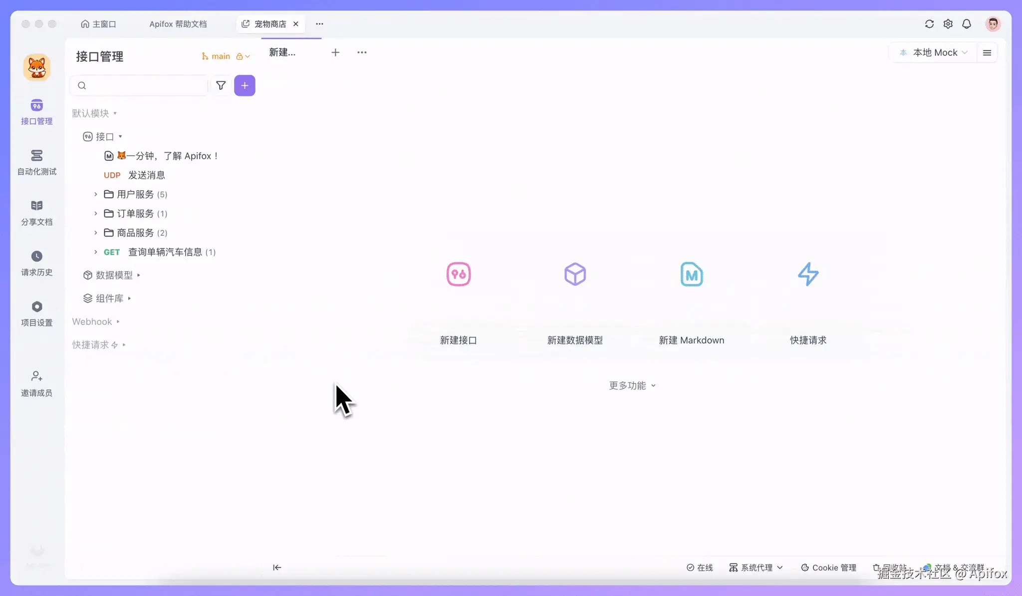This screenshot has width=1022, height=596.
Task: Expand the 商品服务 folder
Action: tap(96, 233)
